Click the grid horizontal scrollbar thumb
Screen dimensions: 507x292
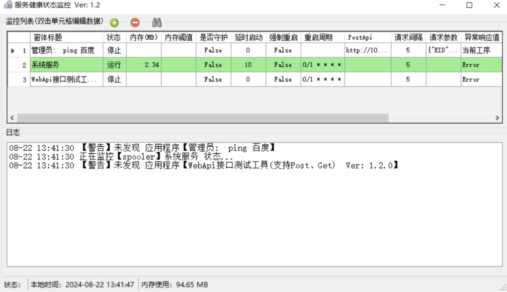point(199,118)
